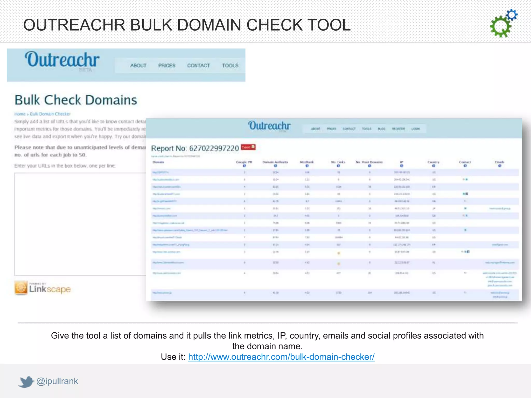The width and height of the screenshot is (531, 398).
Task: Click the Emails column header
Action: [x=499, y=162]
